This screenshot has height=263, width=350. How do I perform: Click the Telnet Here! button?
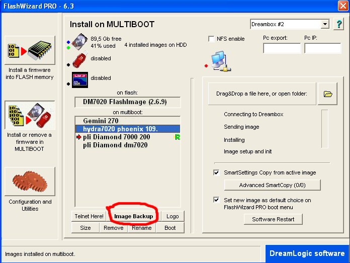pyautogui.click(x=89, y=216)
